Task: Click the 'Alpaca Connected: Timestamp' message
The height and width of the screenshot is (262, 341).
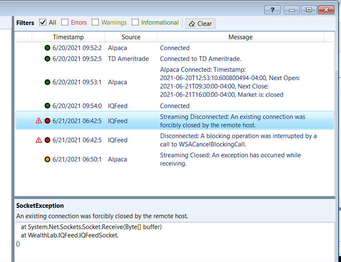Action: tap(230, 82)
